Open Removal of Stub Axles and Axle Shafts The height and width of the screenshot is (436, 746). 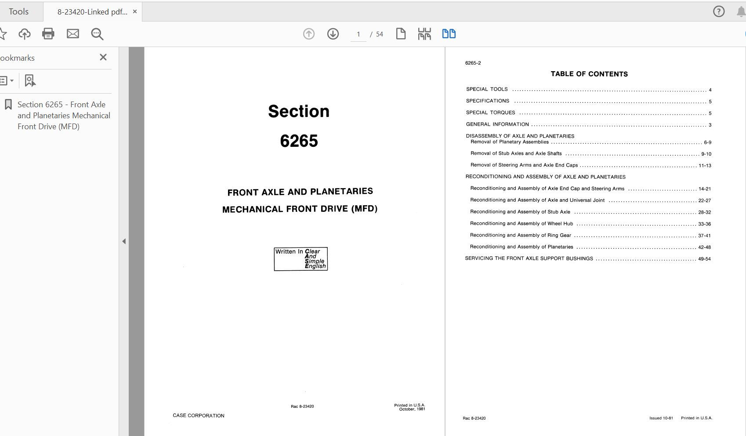pyautogui.click(x=591, y=154)
